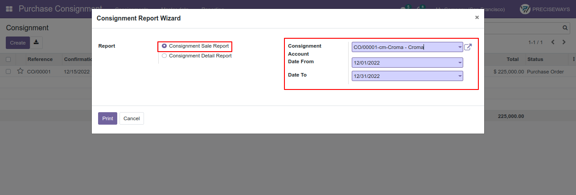Open the Date From picker dropdown
Screen dimensions: 576x195
(460, 63)
